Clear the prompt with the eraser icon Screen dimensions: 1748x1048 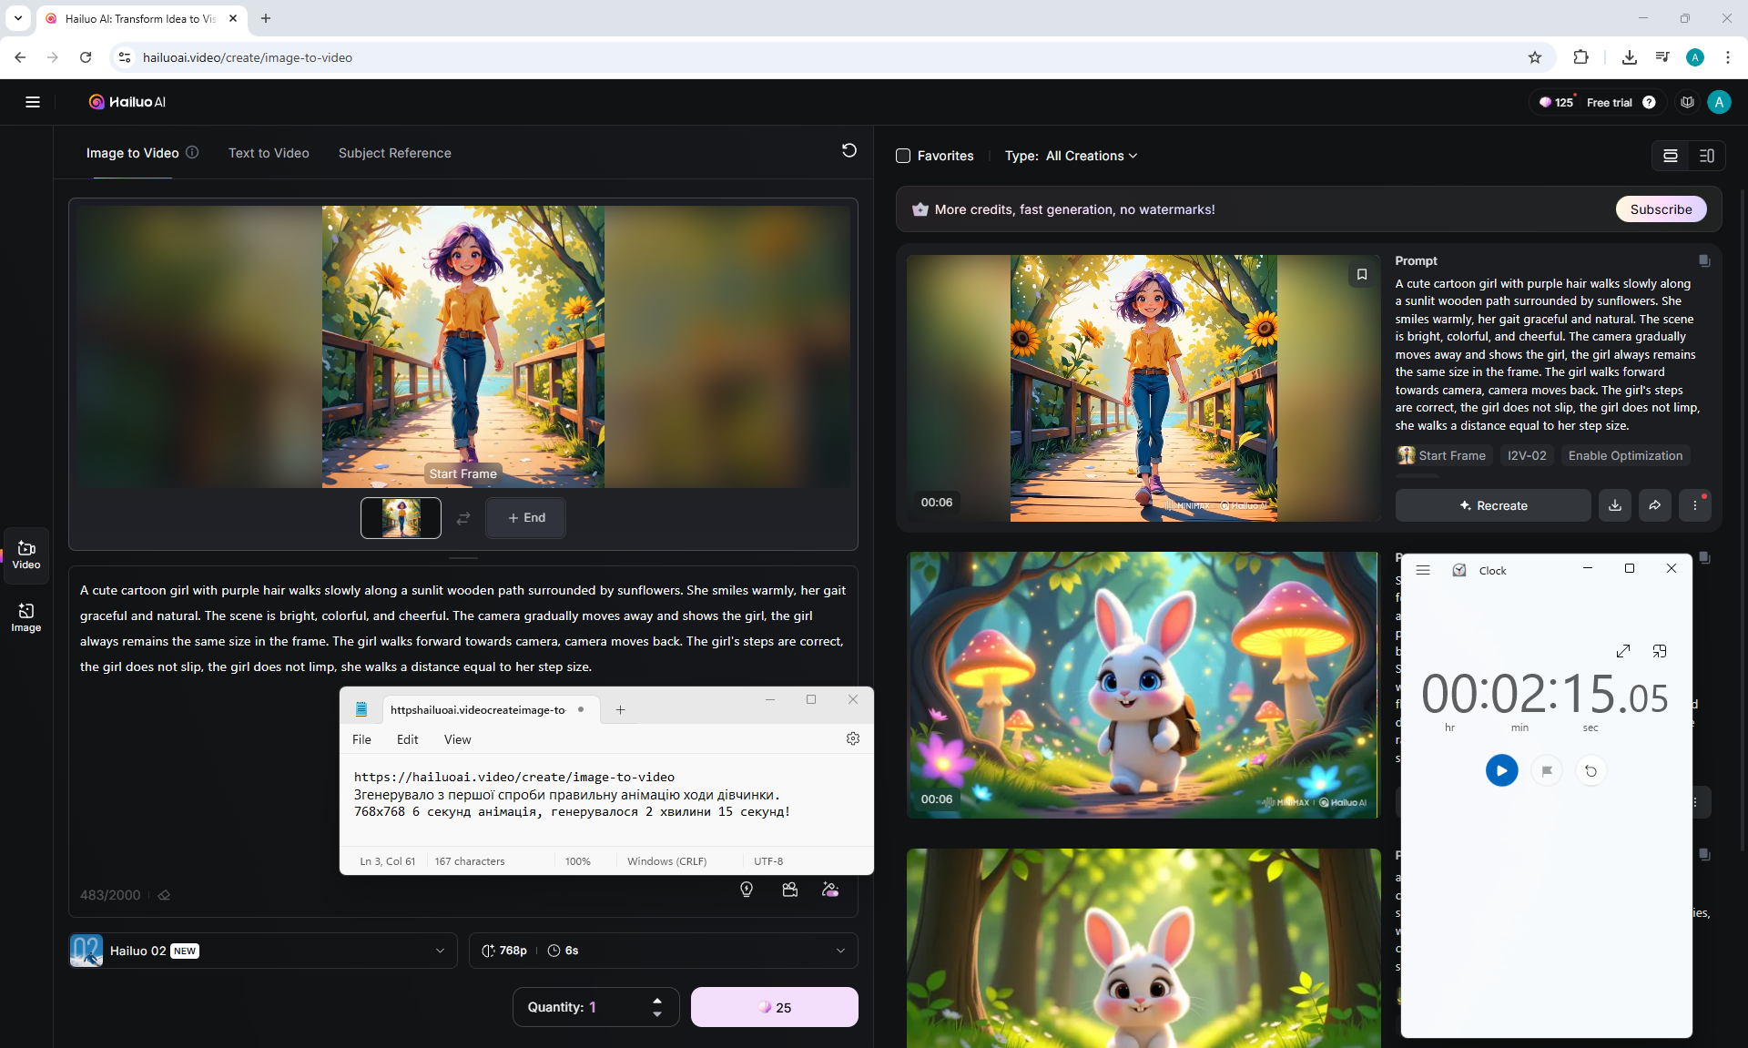point(164,895)
